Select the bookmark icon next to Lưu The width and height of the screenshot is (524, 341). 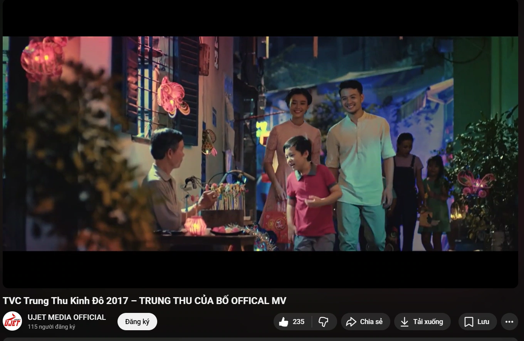[469, 321]
